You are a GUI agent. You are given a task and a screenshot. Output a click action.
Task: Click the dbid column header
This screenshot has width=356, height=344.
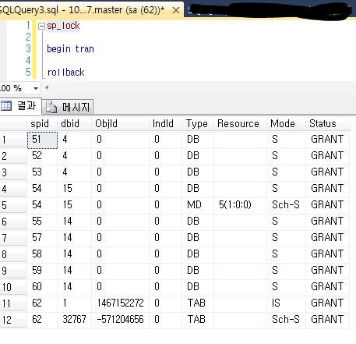click(74, 123)
